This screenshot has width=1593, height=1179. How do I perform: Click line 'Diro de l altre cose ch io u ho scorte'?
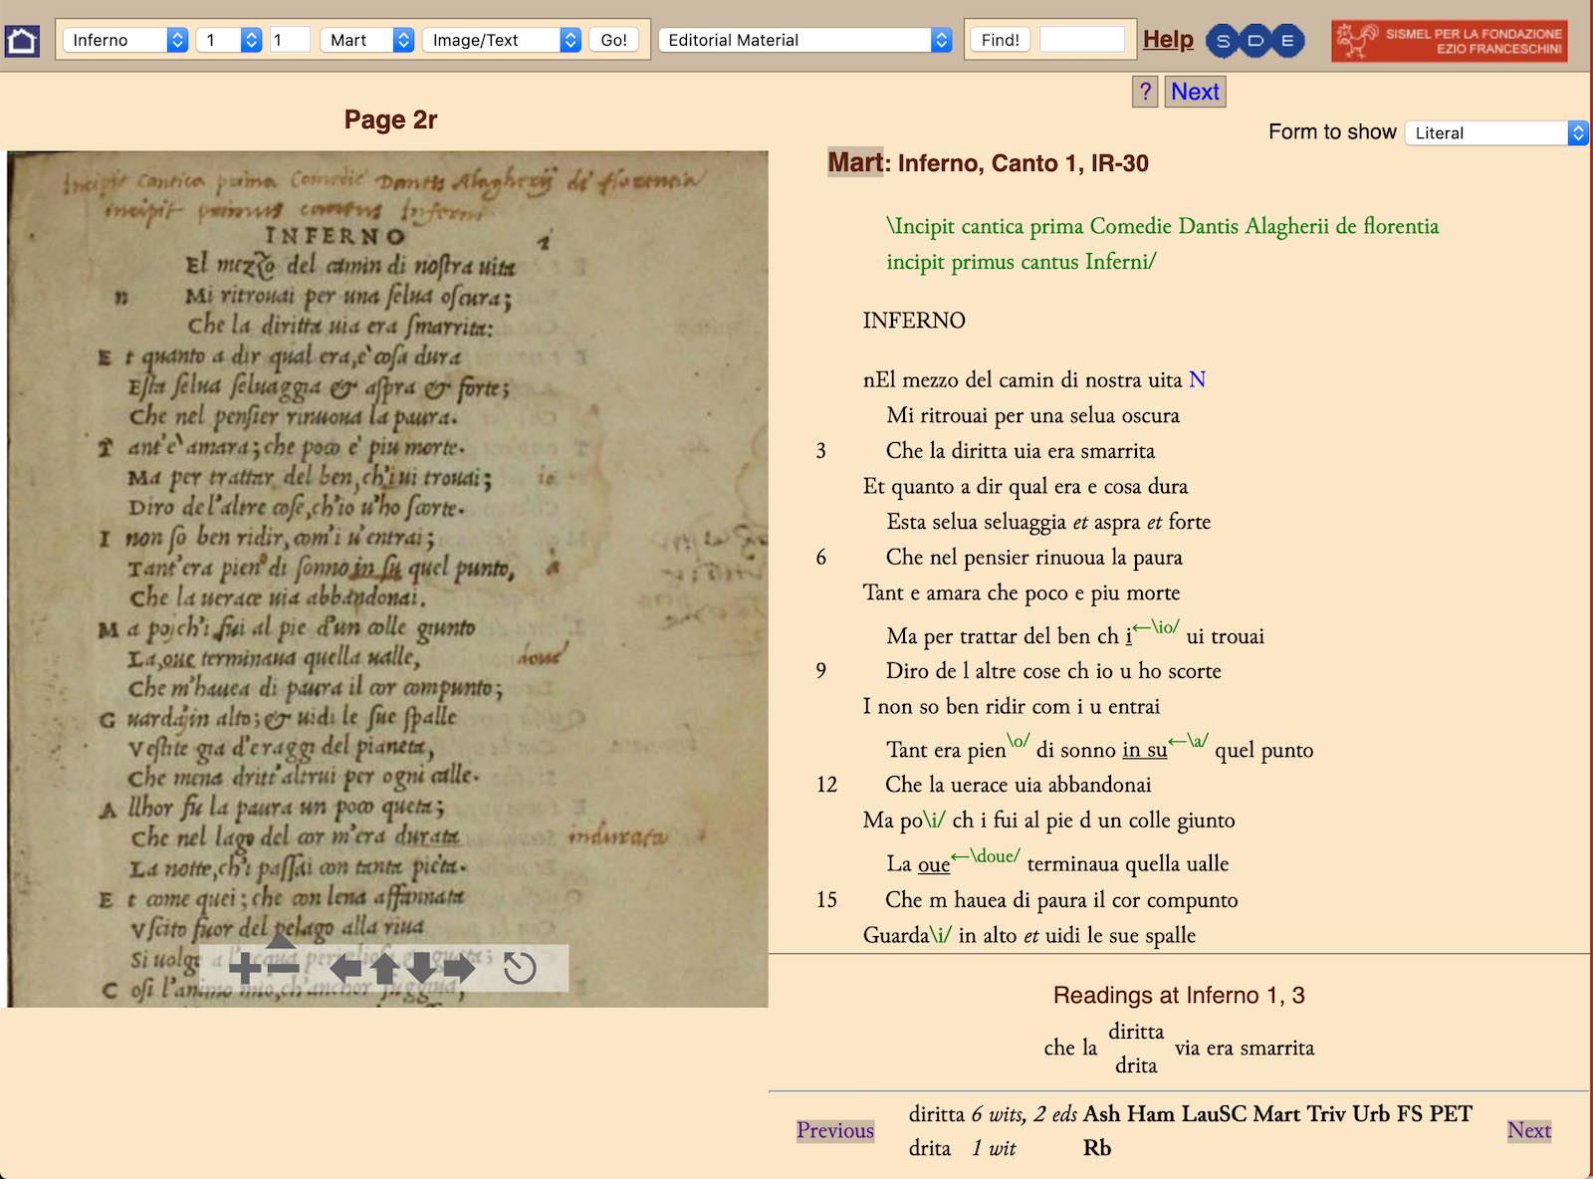click(x=1053, y=670)
